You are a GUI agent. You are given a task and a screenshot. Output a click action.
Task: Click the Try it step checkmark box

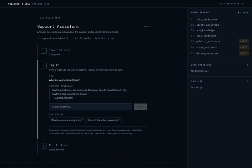(x=43, y=65)
